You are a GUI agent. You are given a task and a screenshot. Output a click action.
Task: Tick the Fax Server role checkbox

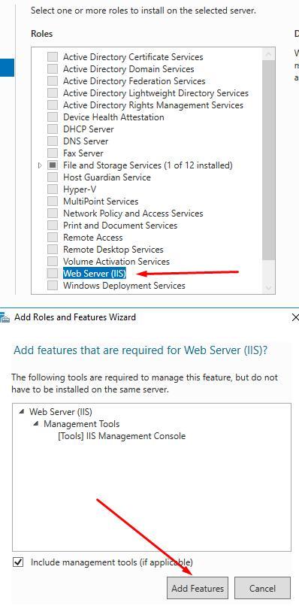click(53, 153)
